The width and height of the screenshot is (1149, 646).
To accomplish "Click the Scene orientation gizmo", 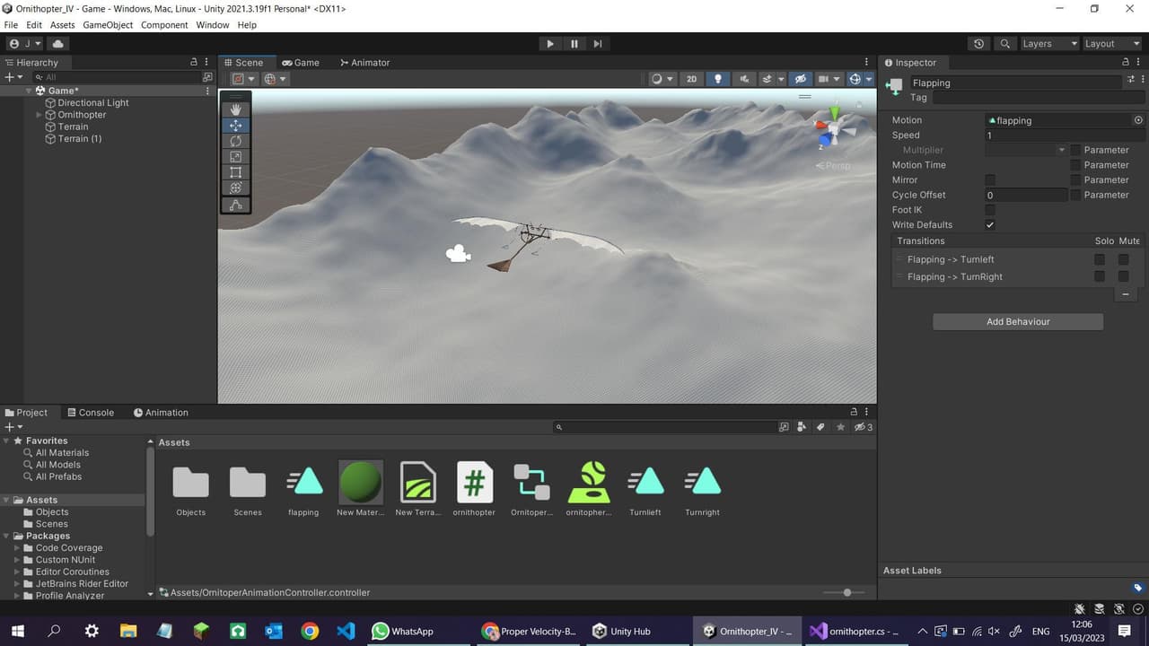I will tap(834, 131).
